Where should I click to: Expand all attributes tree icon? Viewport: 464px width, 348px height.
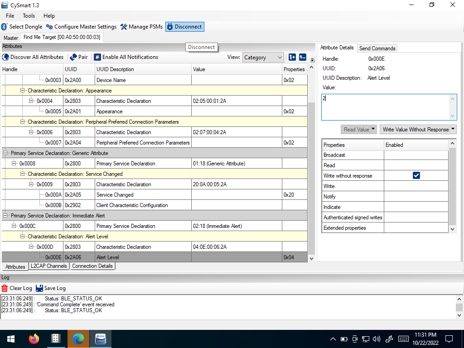click(292, 57)
